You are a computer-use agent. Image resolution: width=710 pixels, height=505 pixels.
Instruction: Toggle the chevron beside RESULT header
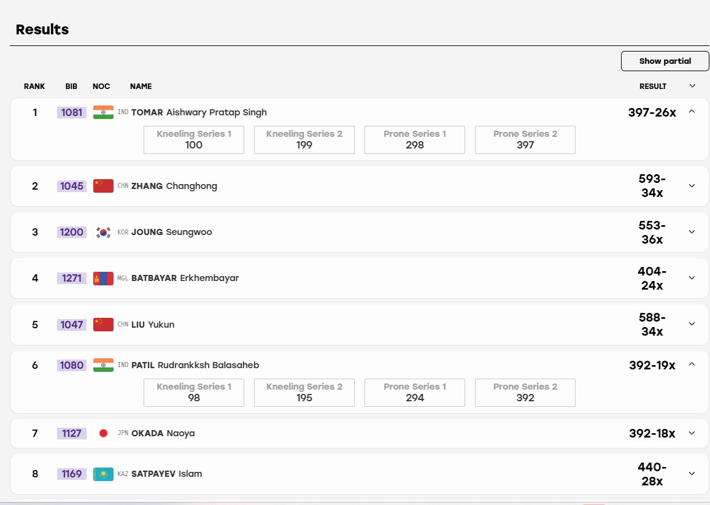(692, 86)
